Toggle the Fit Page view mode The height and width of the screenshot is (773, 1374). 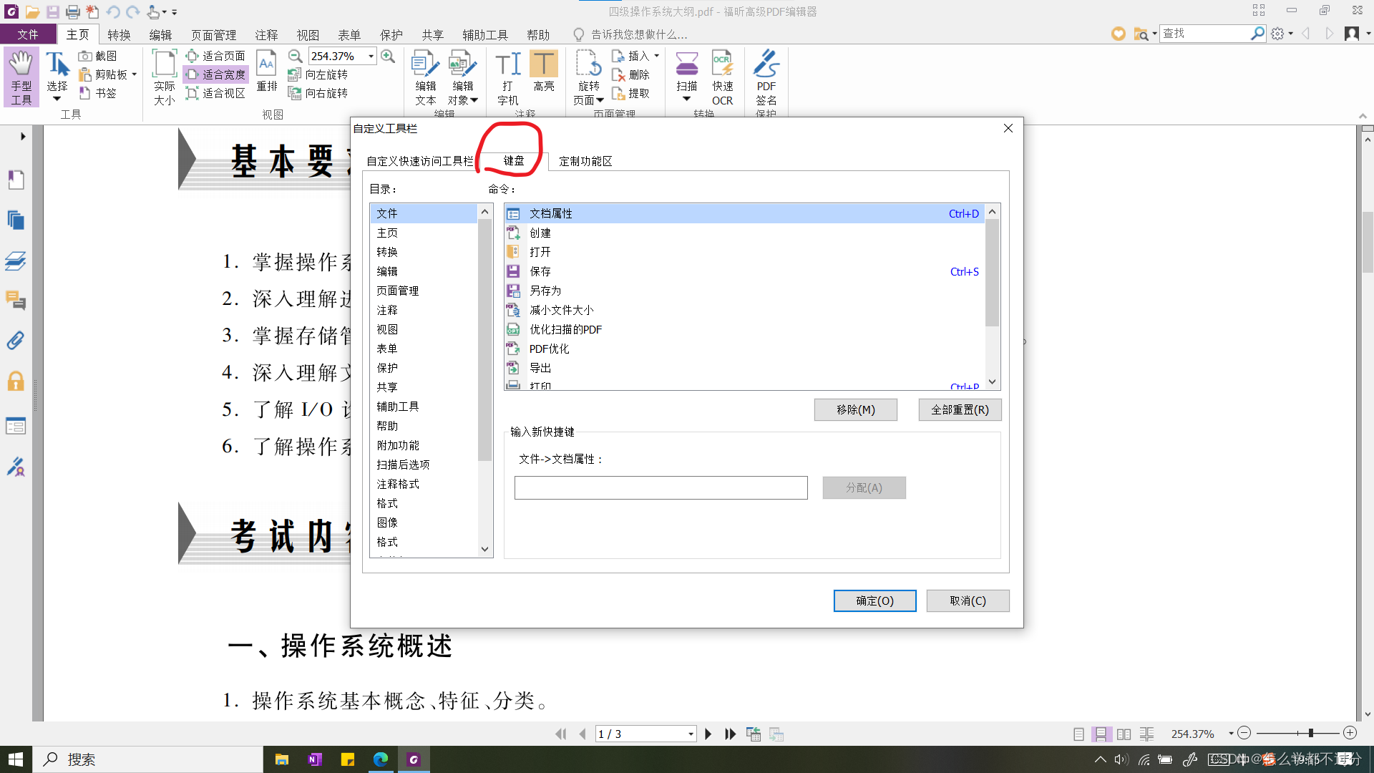(216, 56)
